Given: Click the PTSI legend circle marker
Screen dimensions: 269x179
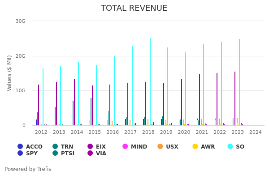Looking at the screenshot, I should point(55,153).
